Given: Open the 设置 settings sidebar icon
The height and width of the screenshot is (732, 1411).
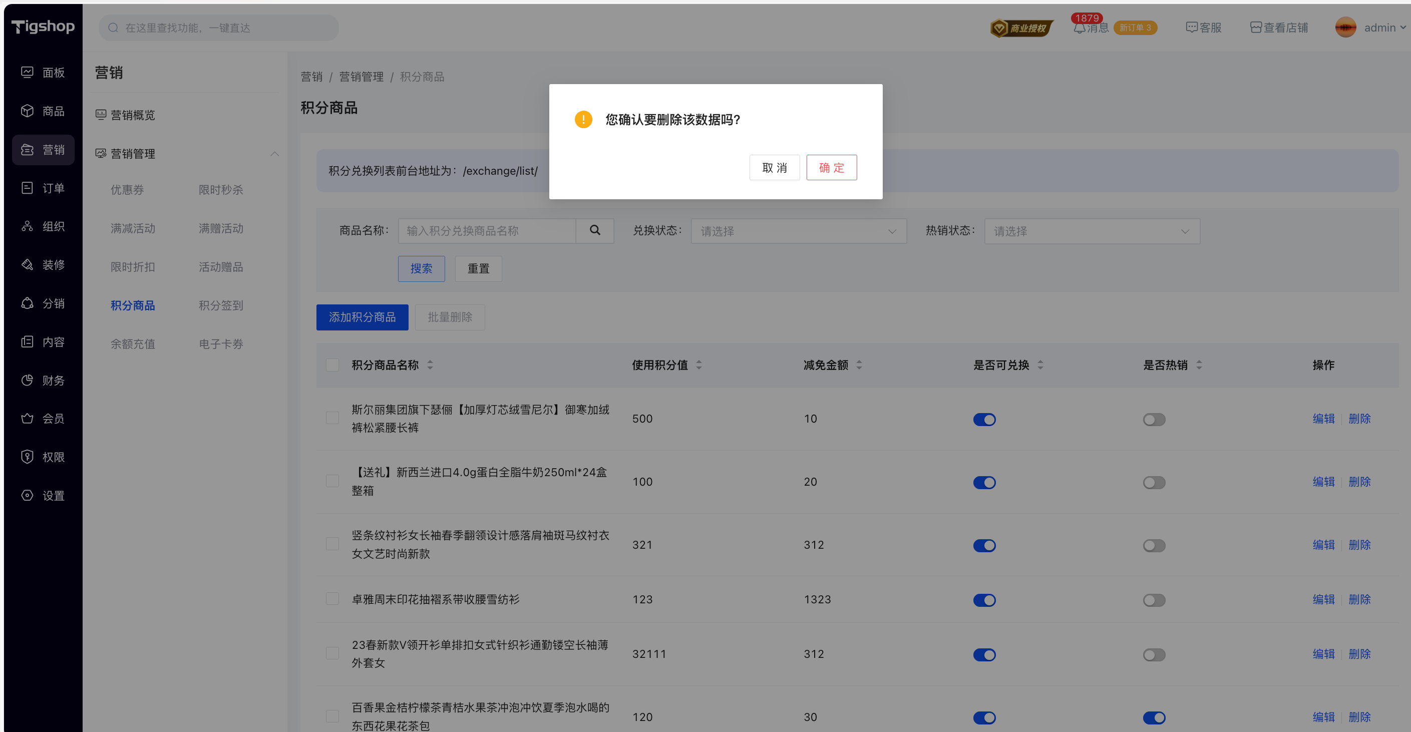Looking at the screenshot, I should pyautogui.click(x=28, y=495).
